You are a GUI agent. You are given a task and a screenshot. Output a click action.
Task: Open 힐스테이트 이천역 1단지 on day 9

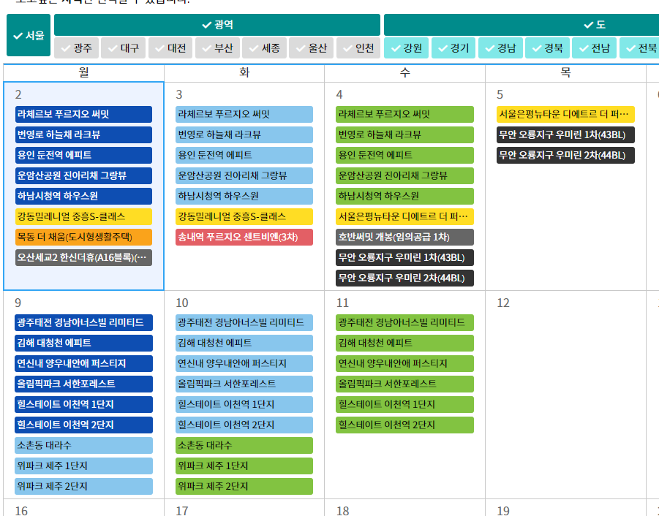point(83,405)
